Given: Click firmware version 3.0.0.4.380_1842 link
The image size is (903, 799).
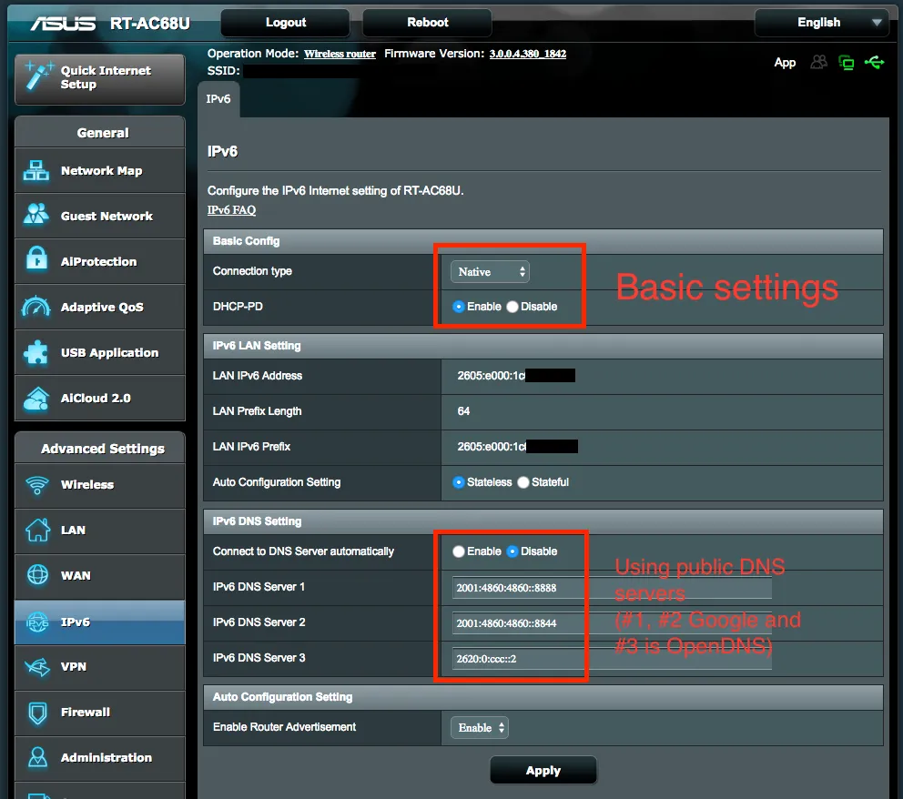Looking at the screenshot, I should [x=528, y=54].
